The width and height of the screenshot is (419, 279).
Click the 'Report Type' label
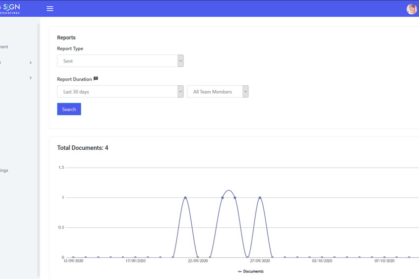coord(70,48)
